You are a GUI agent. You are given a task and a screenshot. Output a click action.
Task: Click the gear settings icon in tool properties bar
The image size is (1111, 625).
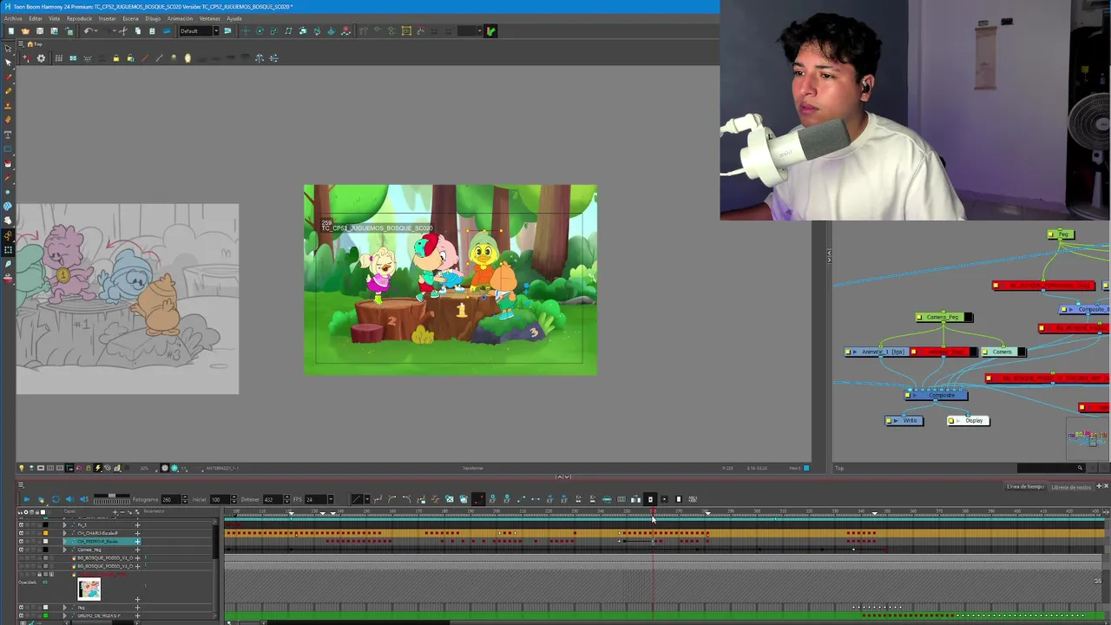pos(41,58)
